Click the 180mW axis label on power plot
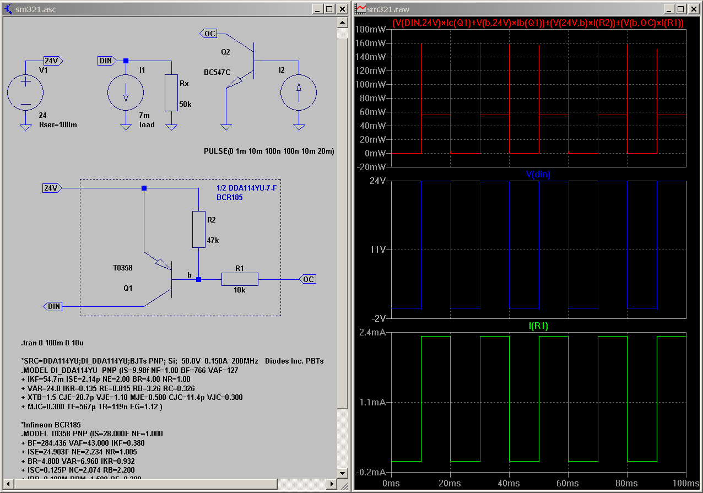This screenshot has height=493, width=703. 372,29
